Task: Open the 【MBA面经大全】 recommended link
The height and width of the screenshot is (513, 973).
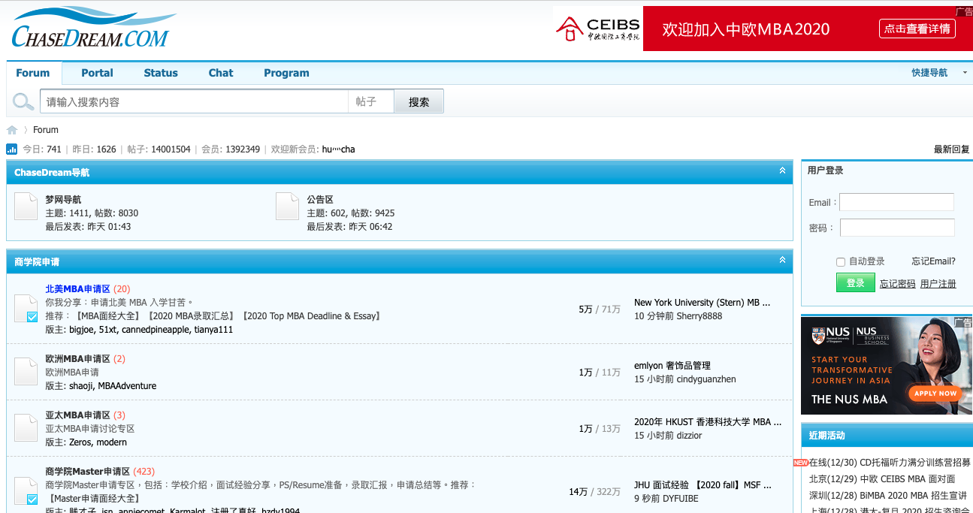Action: (109, 316)
